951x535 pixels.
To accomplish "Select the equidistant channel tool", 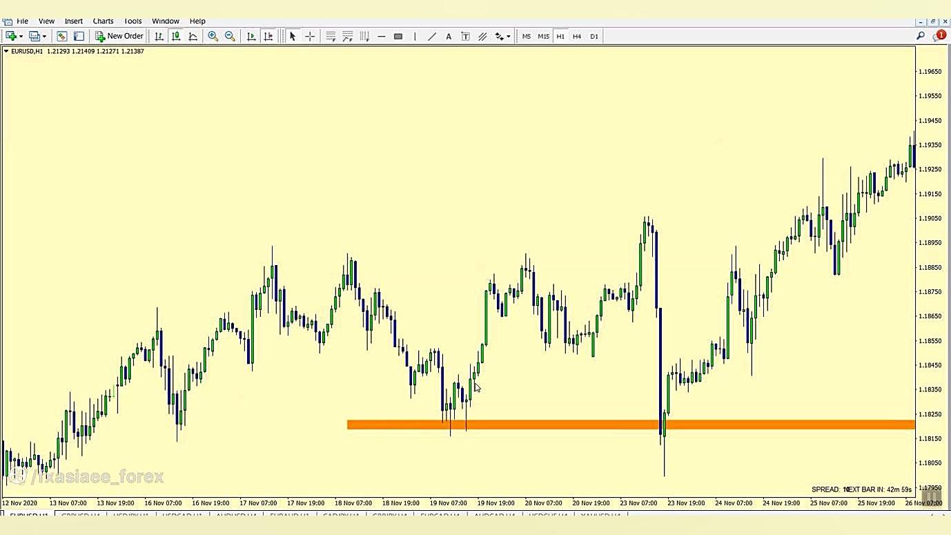I will (x=482, y=36).
